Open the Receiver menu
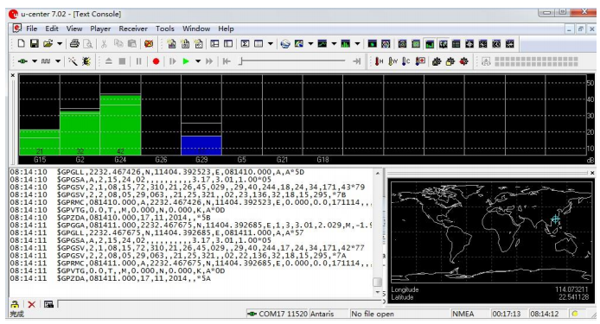Viewport: 600px width, 324px height. coord(133,29)
